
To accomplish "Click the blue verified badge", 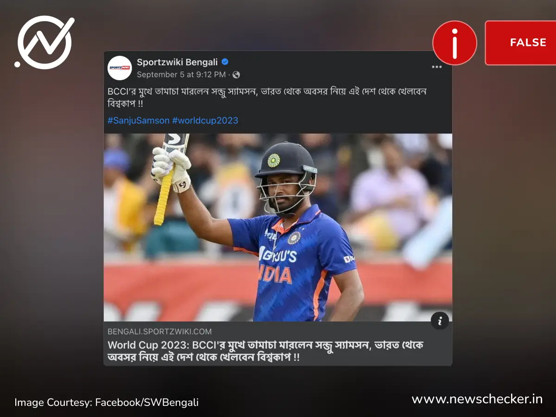I will pyautogui.click(x=225, y=62).
